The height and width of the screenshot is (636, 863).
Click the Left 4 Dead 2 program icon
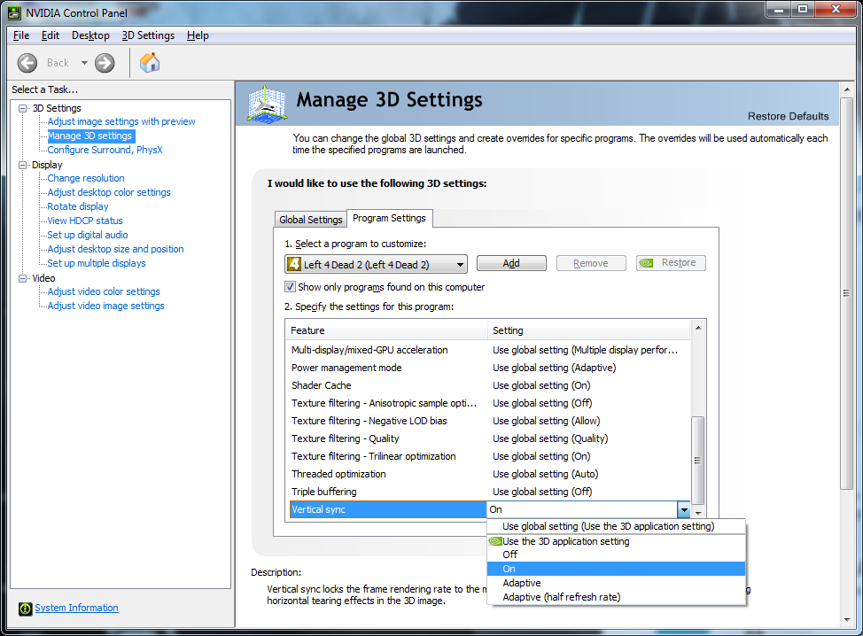[x=294, y=264]
